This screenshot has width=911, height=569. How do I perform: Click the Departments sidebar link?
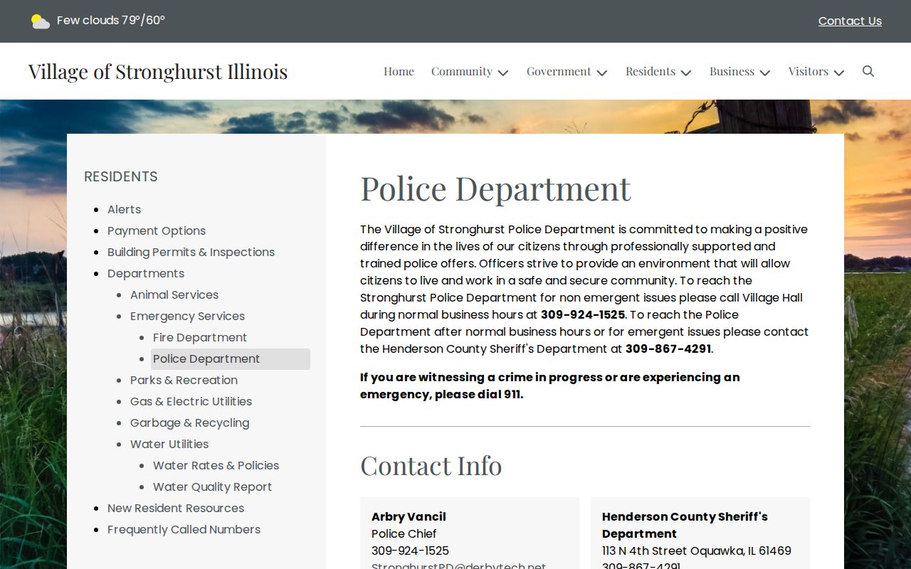tap(146, 273)
